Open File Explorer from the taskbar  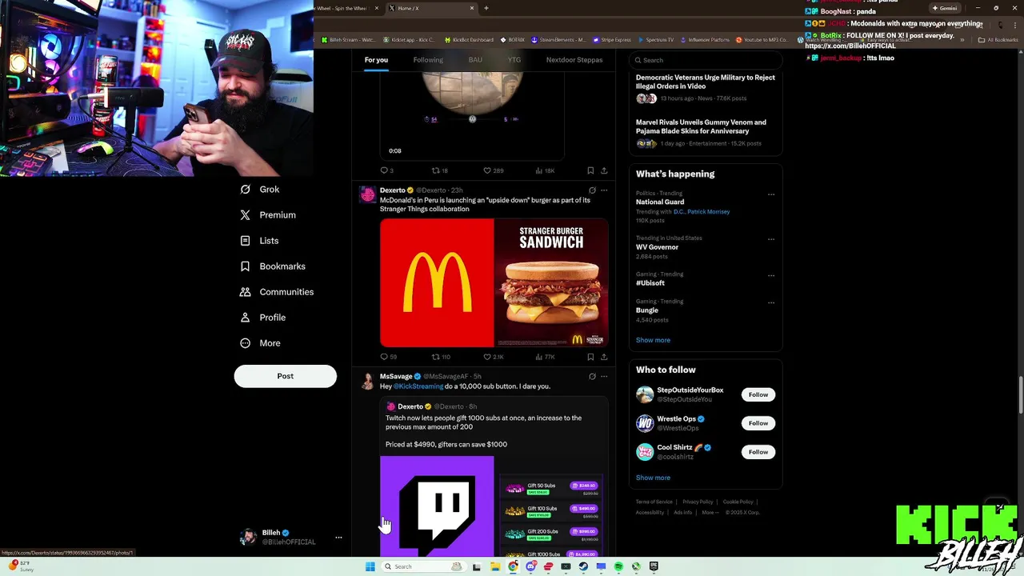click(x=495, y=566)
